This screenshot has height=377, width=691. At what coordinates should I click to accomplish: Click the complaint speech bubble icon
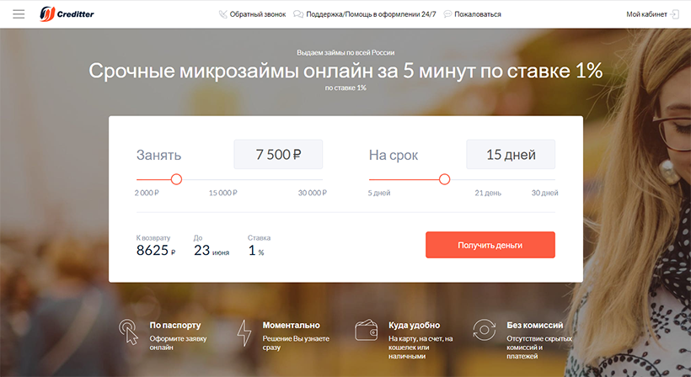pyautogui.click(x=447, y=14)
